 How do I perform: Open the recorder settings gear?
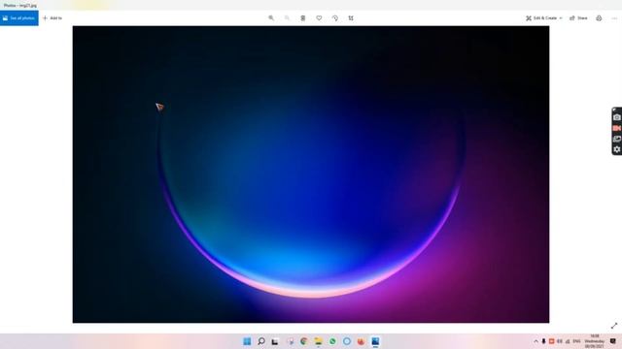(617, 149)
